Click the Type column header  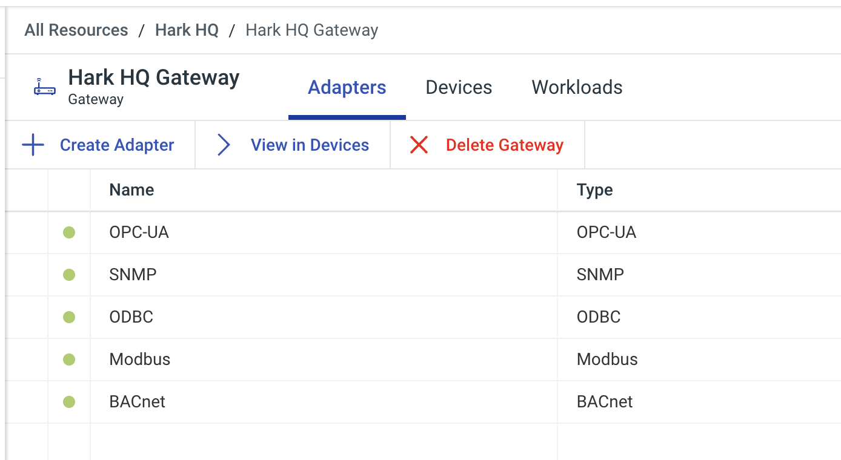coord(595,190)
